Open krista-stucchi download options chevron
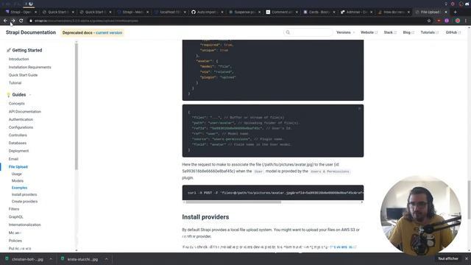471x265 pixels. pyautogui.click(x=106, y=259)
